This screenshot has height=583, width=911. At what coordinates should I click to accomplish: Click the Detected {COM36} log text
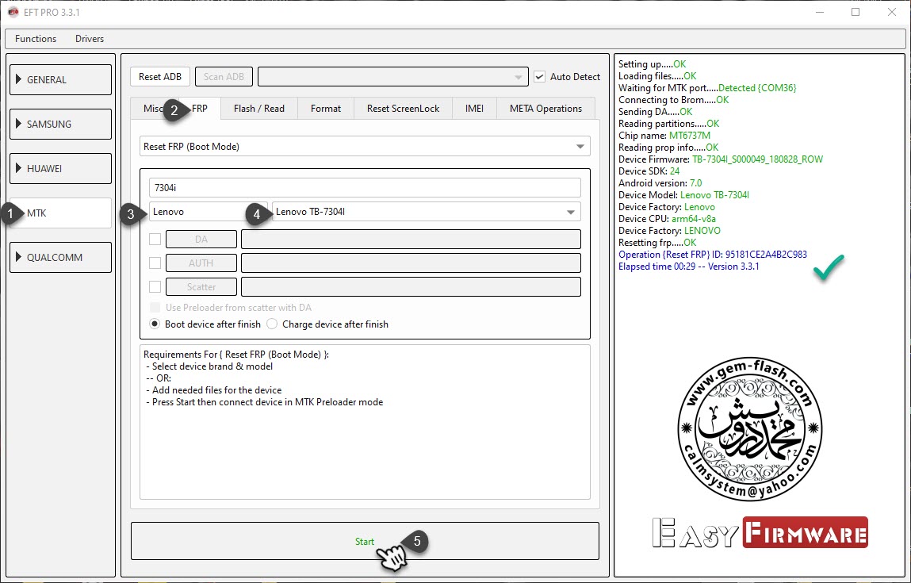[x=757, y=88]
